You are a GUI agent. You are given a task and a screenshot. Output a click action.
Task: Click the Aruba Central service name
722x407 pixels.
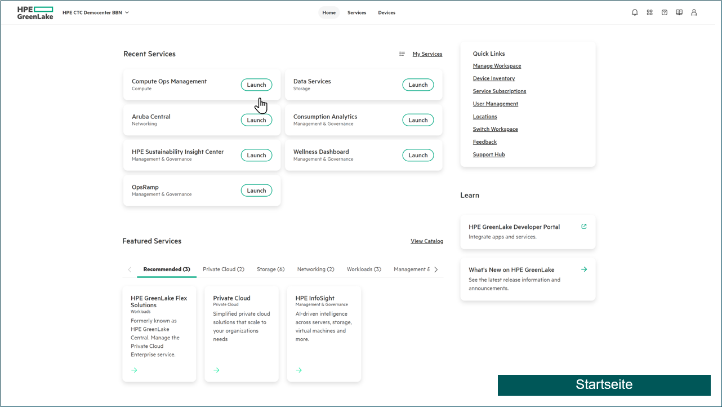pyautogui.click(x=151, y=117)
